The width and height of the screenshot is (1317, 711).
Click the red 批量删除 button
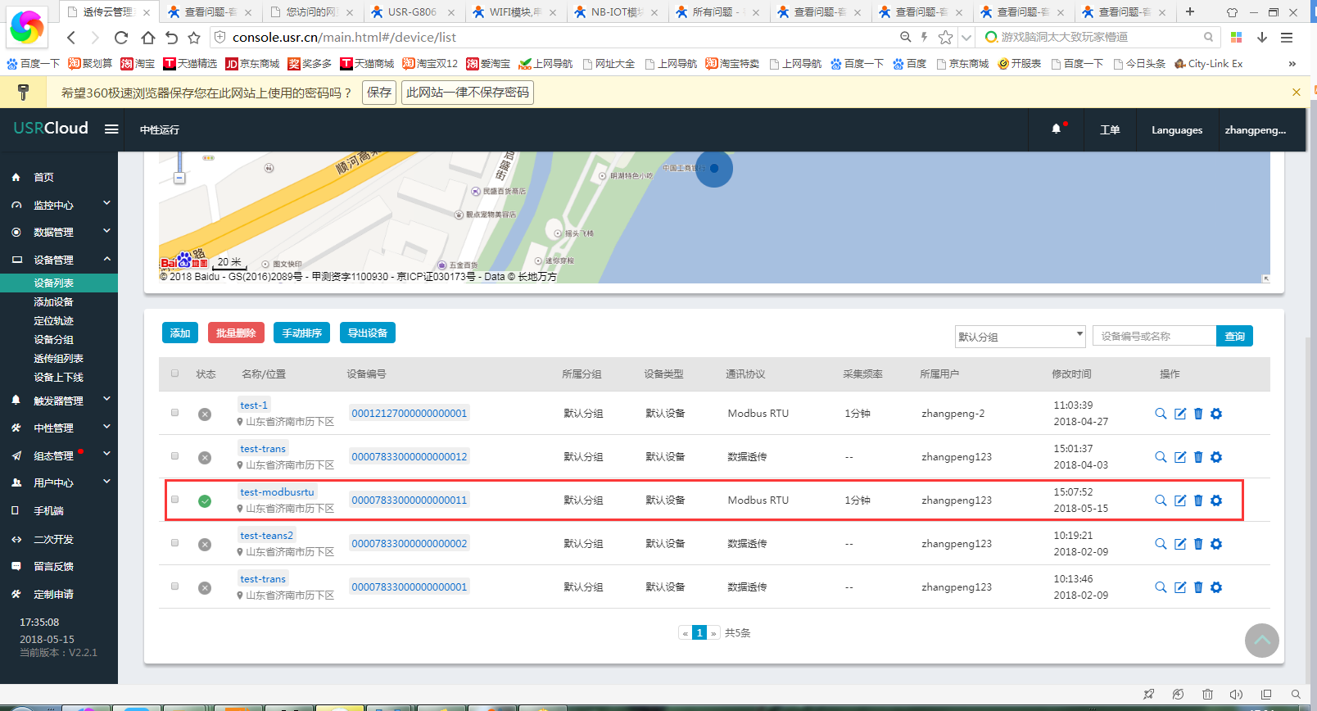tap(236, 333)
